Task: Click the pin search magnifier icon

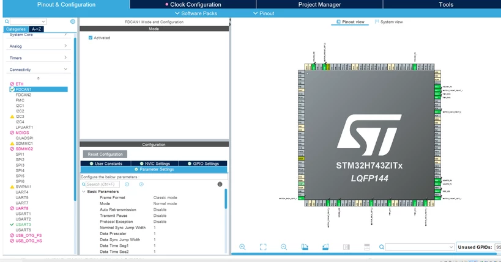Action: [x=382, y=247]
